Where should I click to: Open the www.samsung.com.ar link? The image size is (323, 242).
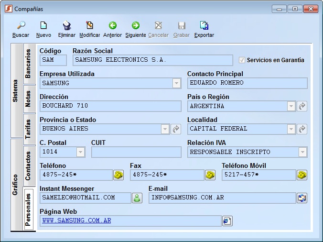[76, 221]
